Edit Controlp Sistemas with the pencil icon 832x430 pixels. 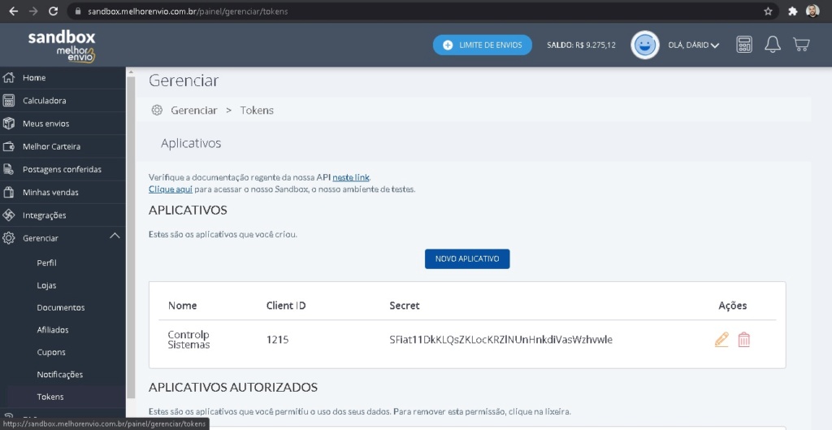721,339
